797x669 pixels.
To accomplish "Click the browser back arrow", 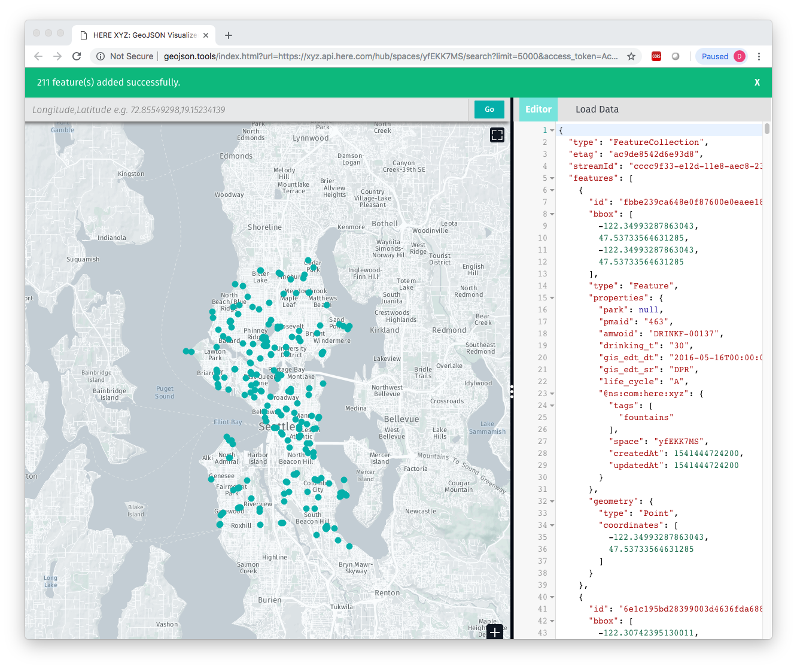I will point(38,56).
